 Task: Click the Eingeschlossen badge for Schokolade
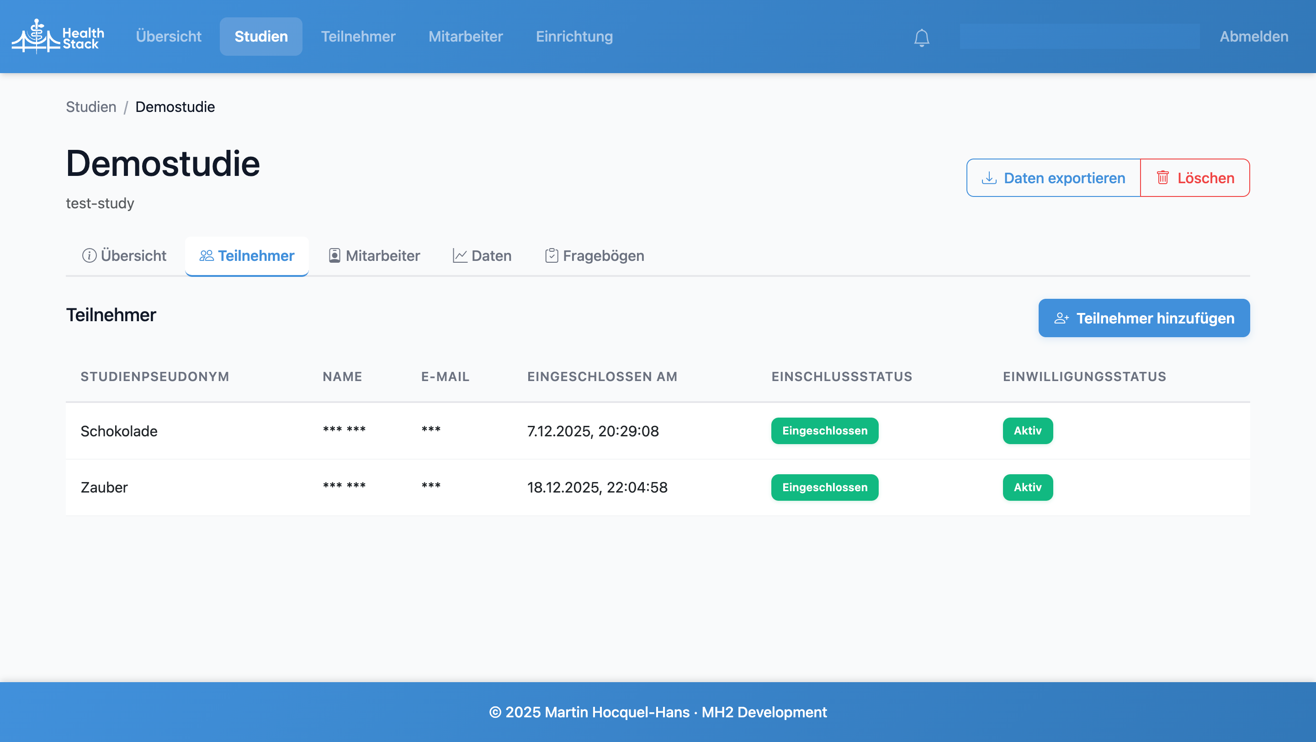824,430
